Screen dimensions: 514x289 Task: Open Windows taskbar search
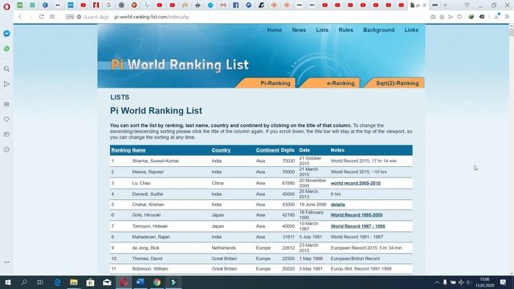tap(24, 282)
